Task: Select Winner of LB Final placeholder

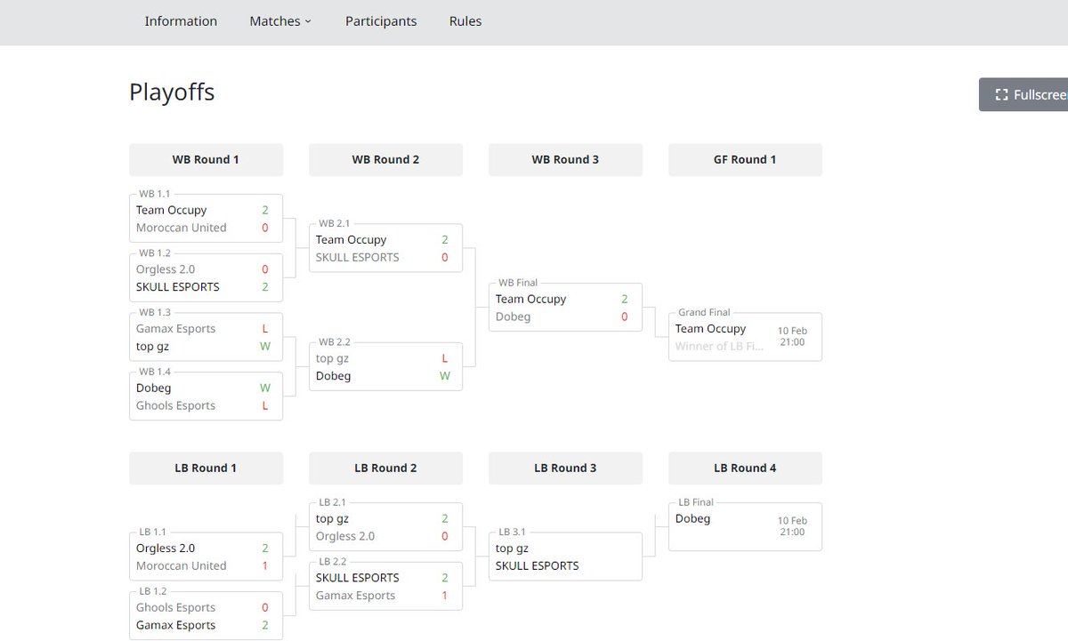Action: (x=719, y=347)
